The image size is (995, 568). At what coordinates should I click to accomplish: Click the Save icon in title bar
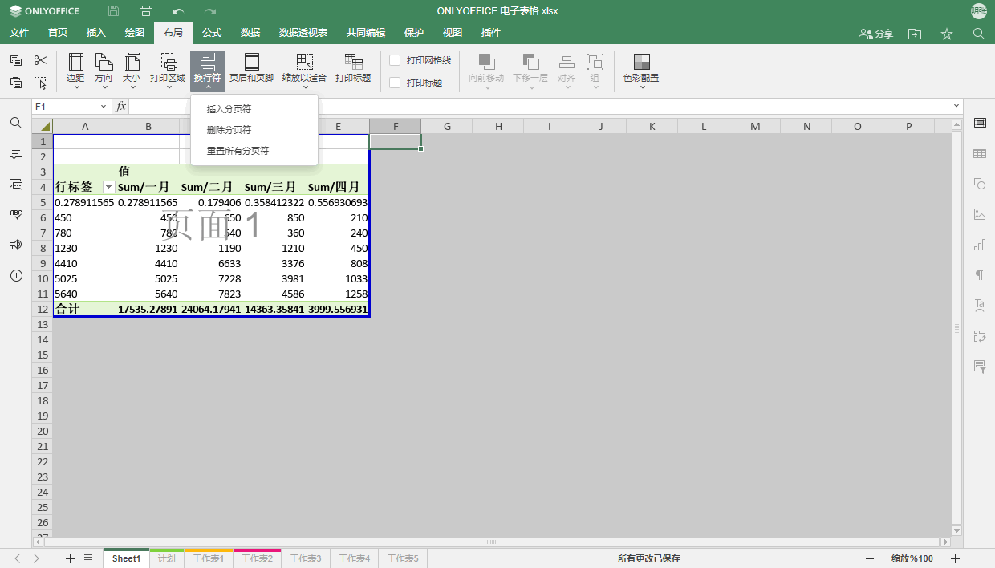click(x=113, y=11)
